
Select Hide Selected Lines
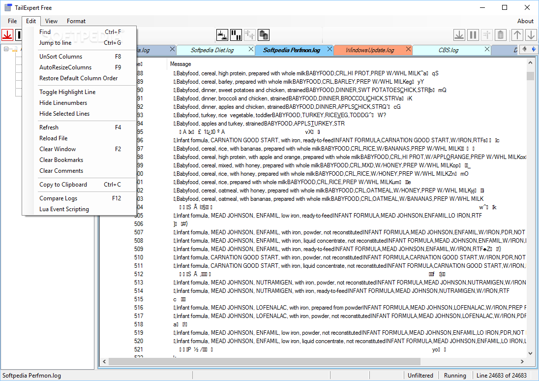80,114
